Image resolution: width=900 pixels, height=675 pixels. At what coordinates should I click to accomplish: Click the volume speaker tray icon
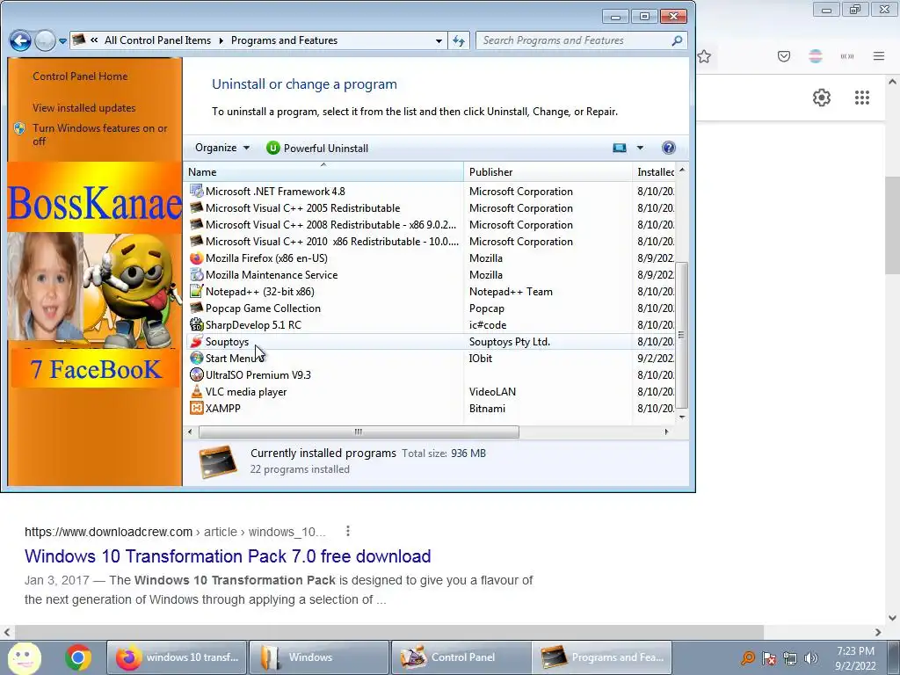[x=811, y=658]
